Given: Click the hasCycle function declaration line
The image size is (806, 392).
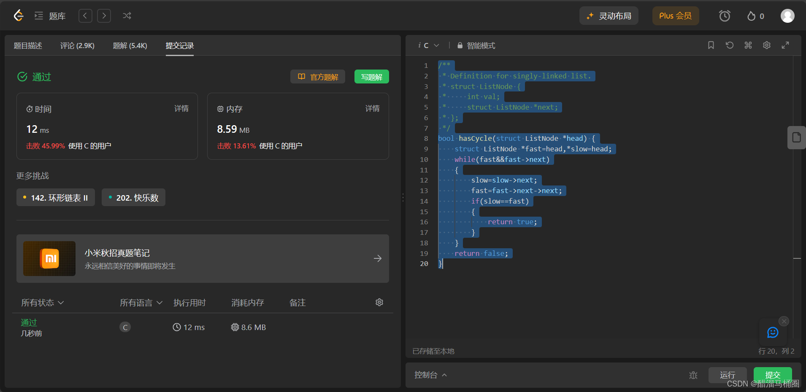Looking at the screenshot, I should pyautogui.click(x=517, y=138).
